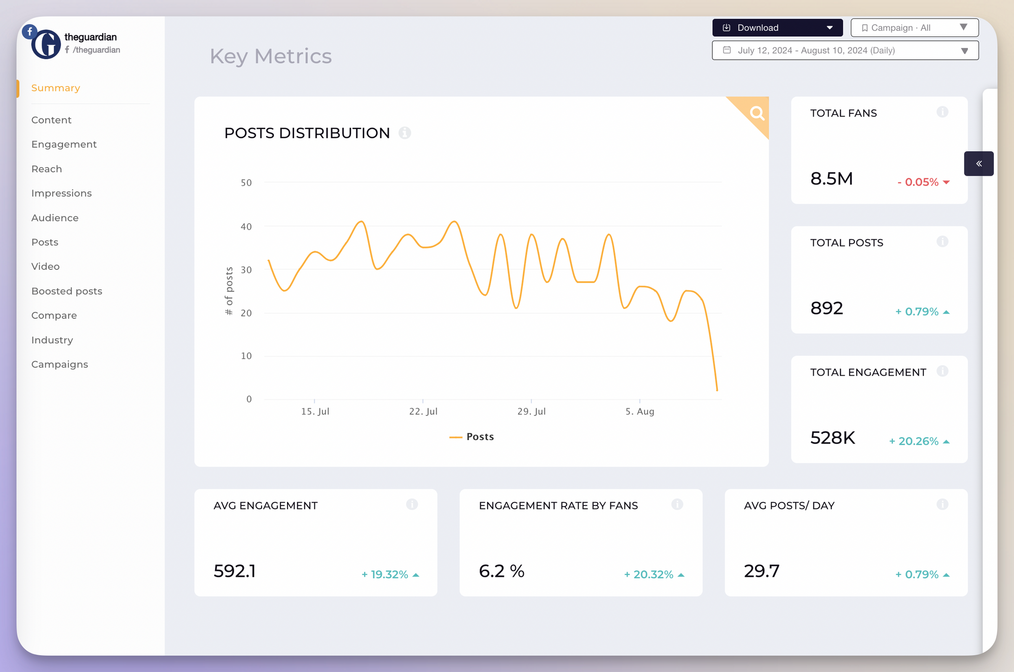Viewport: 1014px width, 672px height.
Task: Show info for Posts Distribution chart
Action: tap(405, 133)
